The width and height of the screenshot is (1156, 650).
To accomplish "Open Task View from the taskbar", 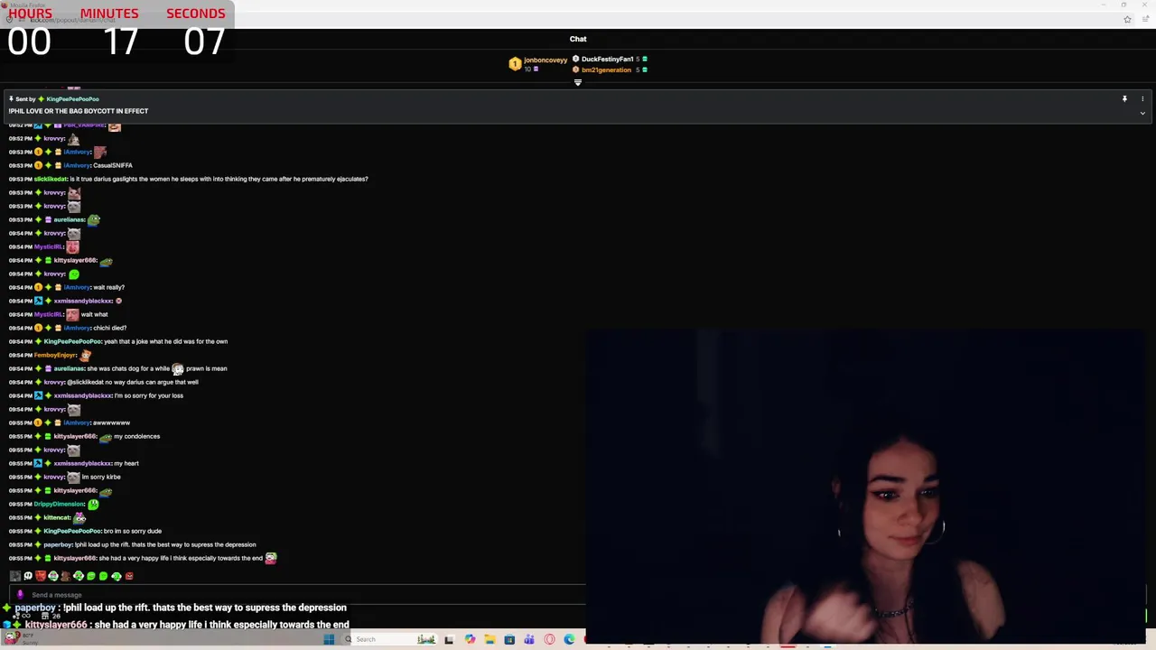I will click(449, 639).
